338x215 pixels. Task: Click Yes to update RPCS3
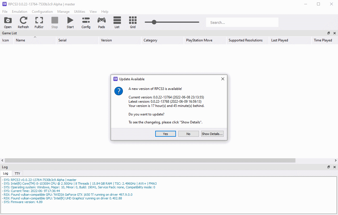pyautogui.click(x=165, y=134)
